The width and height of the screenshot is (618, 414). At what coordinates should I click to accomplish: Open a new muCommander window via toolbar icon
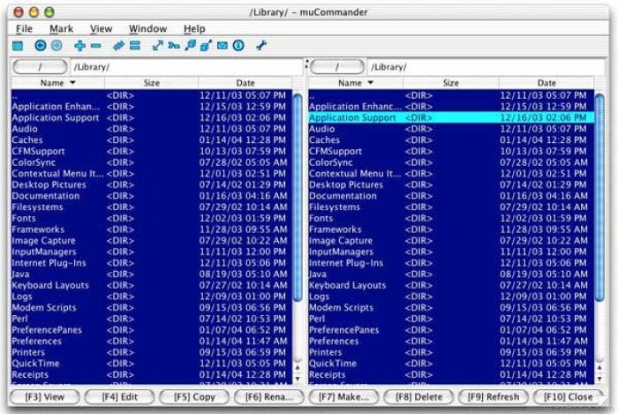(18, 46)
